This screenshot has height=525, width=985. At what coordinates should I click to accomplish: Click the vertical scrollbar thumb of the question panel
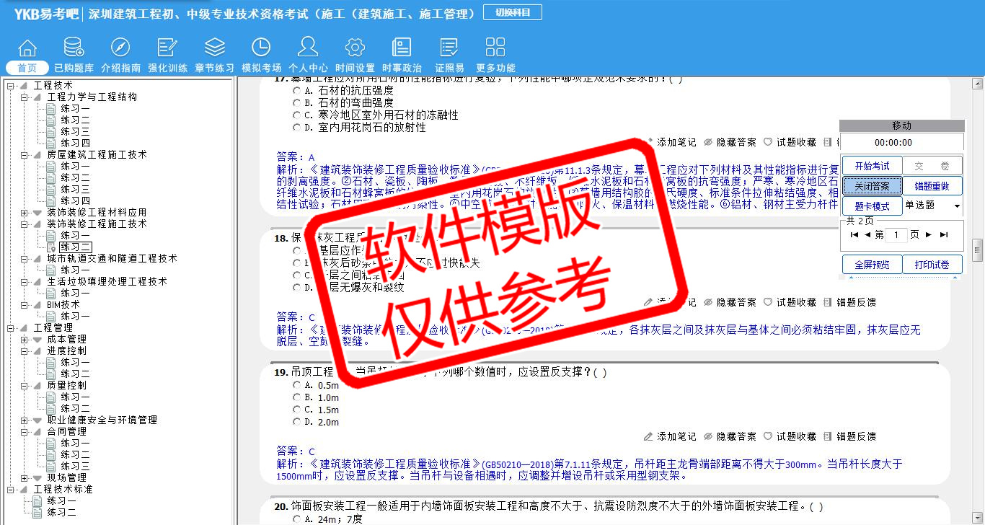point(978,250)
